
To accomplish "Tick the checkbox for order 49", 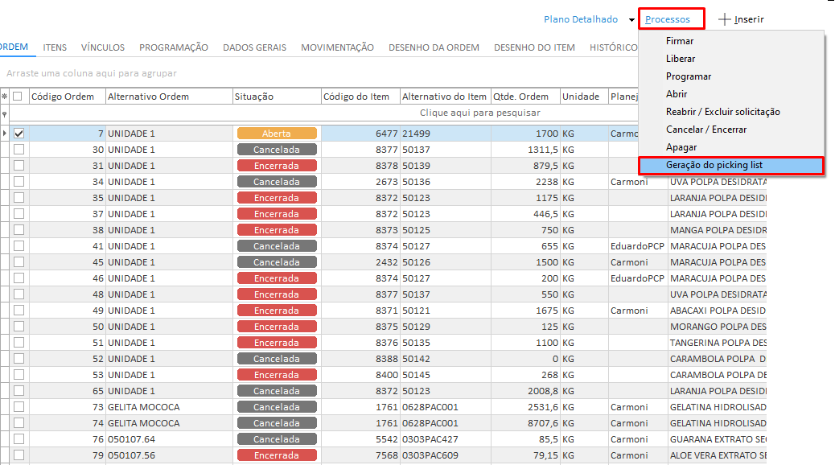I will (19, 311).
